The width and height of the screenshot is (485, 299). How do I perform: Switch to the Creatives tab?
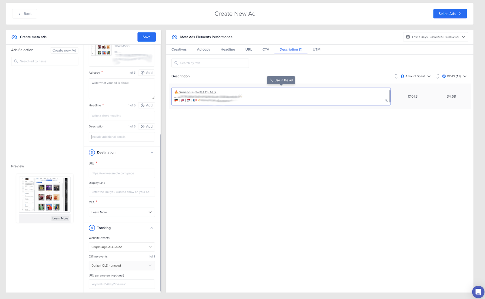(179, 49)
